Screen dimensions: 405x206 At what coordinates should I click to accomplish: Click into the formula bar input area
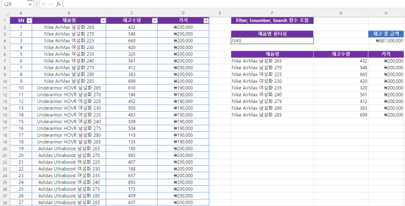pos(234,4)
